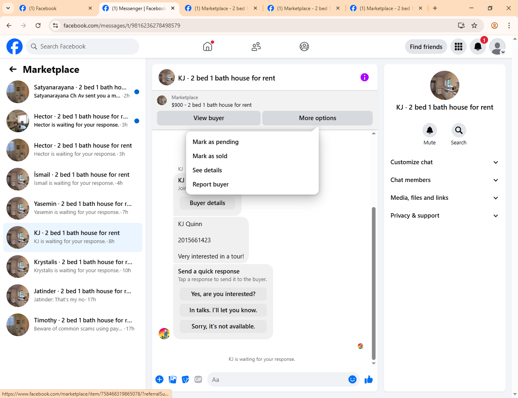518x398 pixels.
Task: Expand the Customize chat section
Action: (445, 162)
